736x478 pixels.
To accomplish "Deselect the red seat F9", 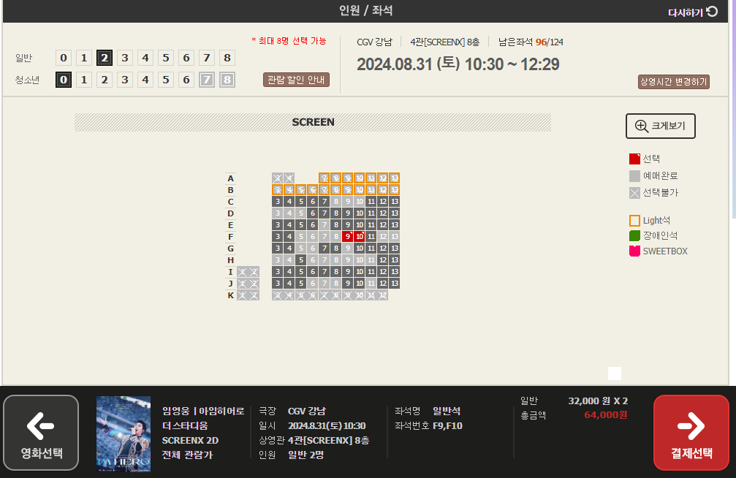I will 347,237.
